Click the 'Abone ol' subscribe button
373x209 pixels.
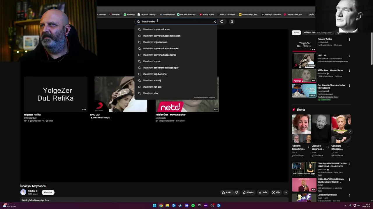48,192
